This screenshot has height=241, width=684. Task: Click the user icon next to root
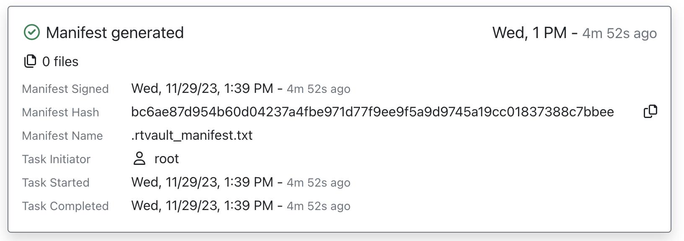[139, 159]
